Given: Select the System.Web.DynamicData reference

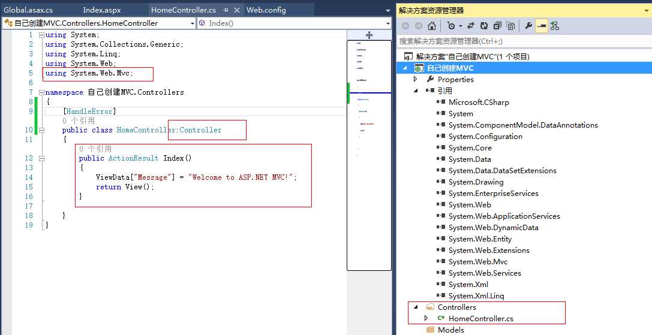Looking at the screenshot, I should coord(493,228).
